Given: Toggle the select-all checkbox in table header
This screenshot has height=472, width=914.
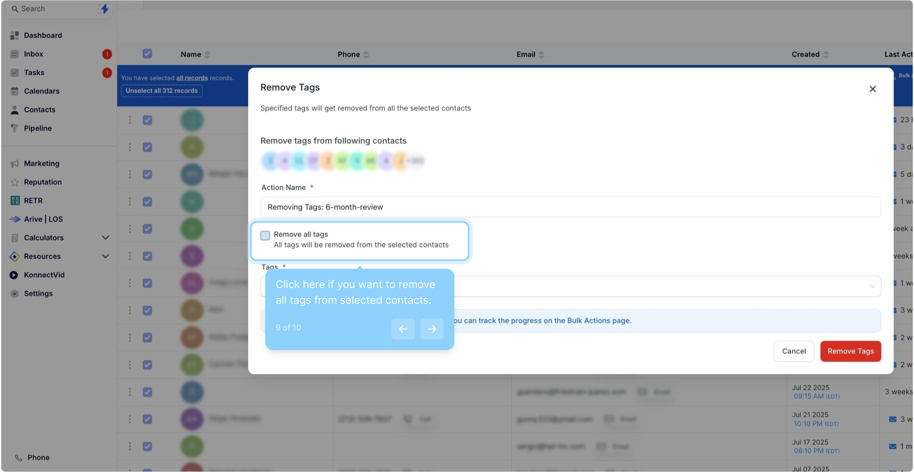Looking at the screenshot, I should [x=147, y=54].
